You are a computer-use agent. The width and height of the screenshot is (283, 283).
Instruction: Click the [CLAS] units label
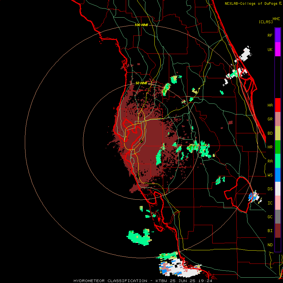coord(265,22)
